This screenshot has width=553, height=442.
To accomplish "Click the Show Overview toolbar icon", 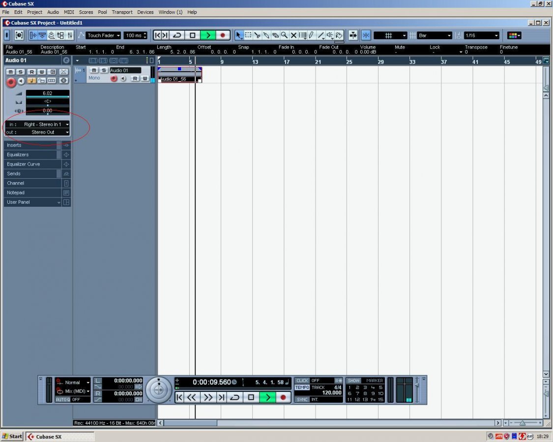I will coord(51,35).
